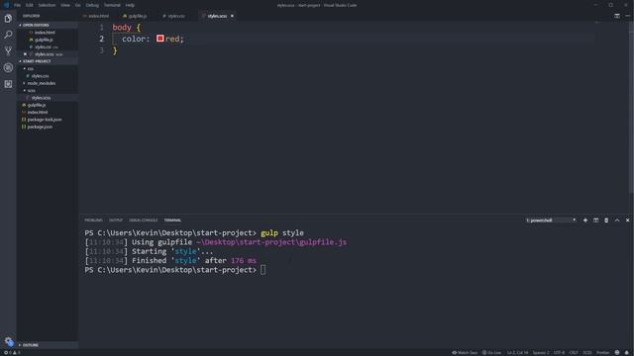Click UTF-8 encoding in status bar
634x356 pixels.
pos(559,353)
